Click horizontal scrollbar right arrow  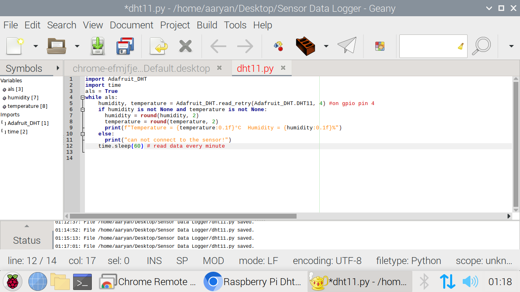click(x=509, y=216)
